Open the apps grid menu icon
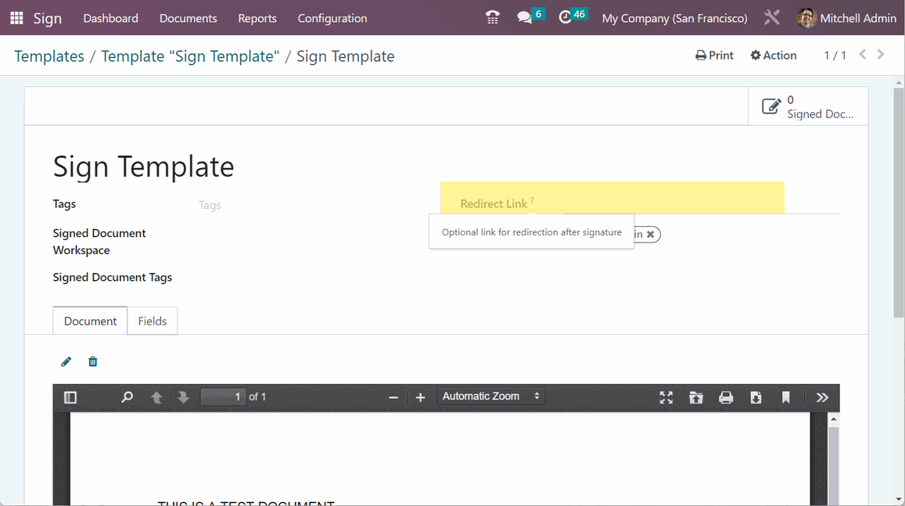This screenshot has width=905, height=506. coord(16,18)
